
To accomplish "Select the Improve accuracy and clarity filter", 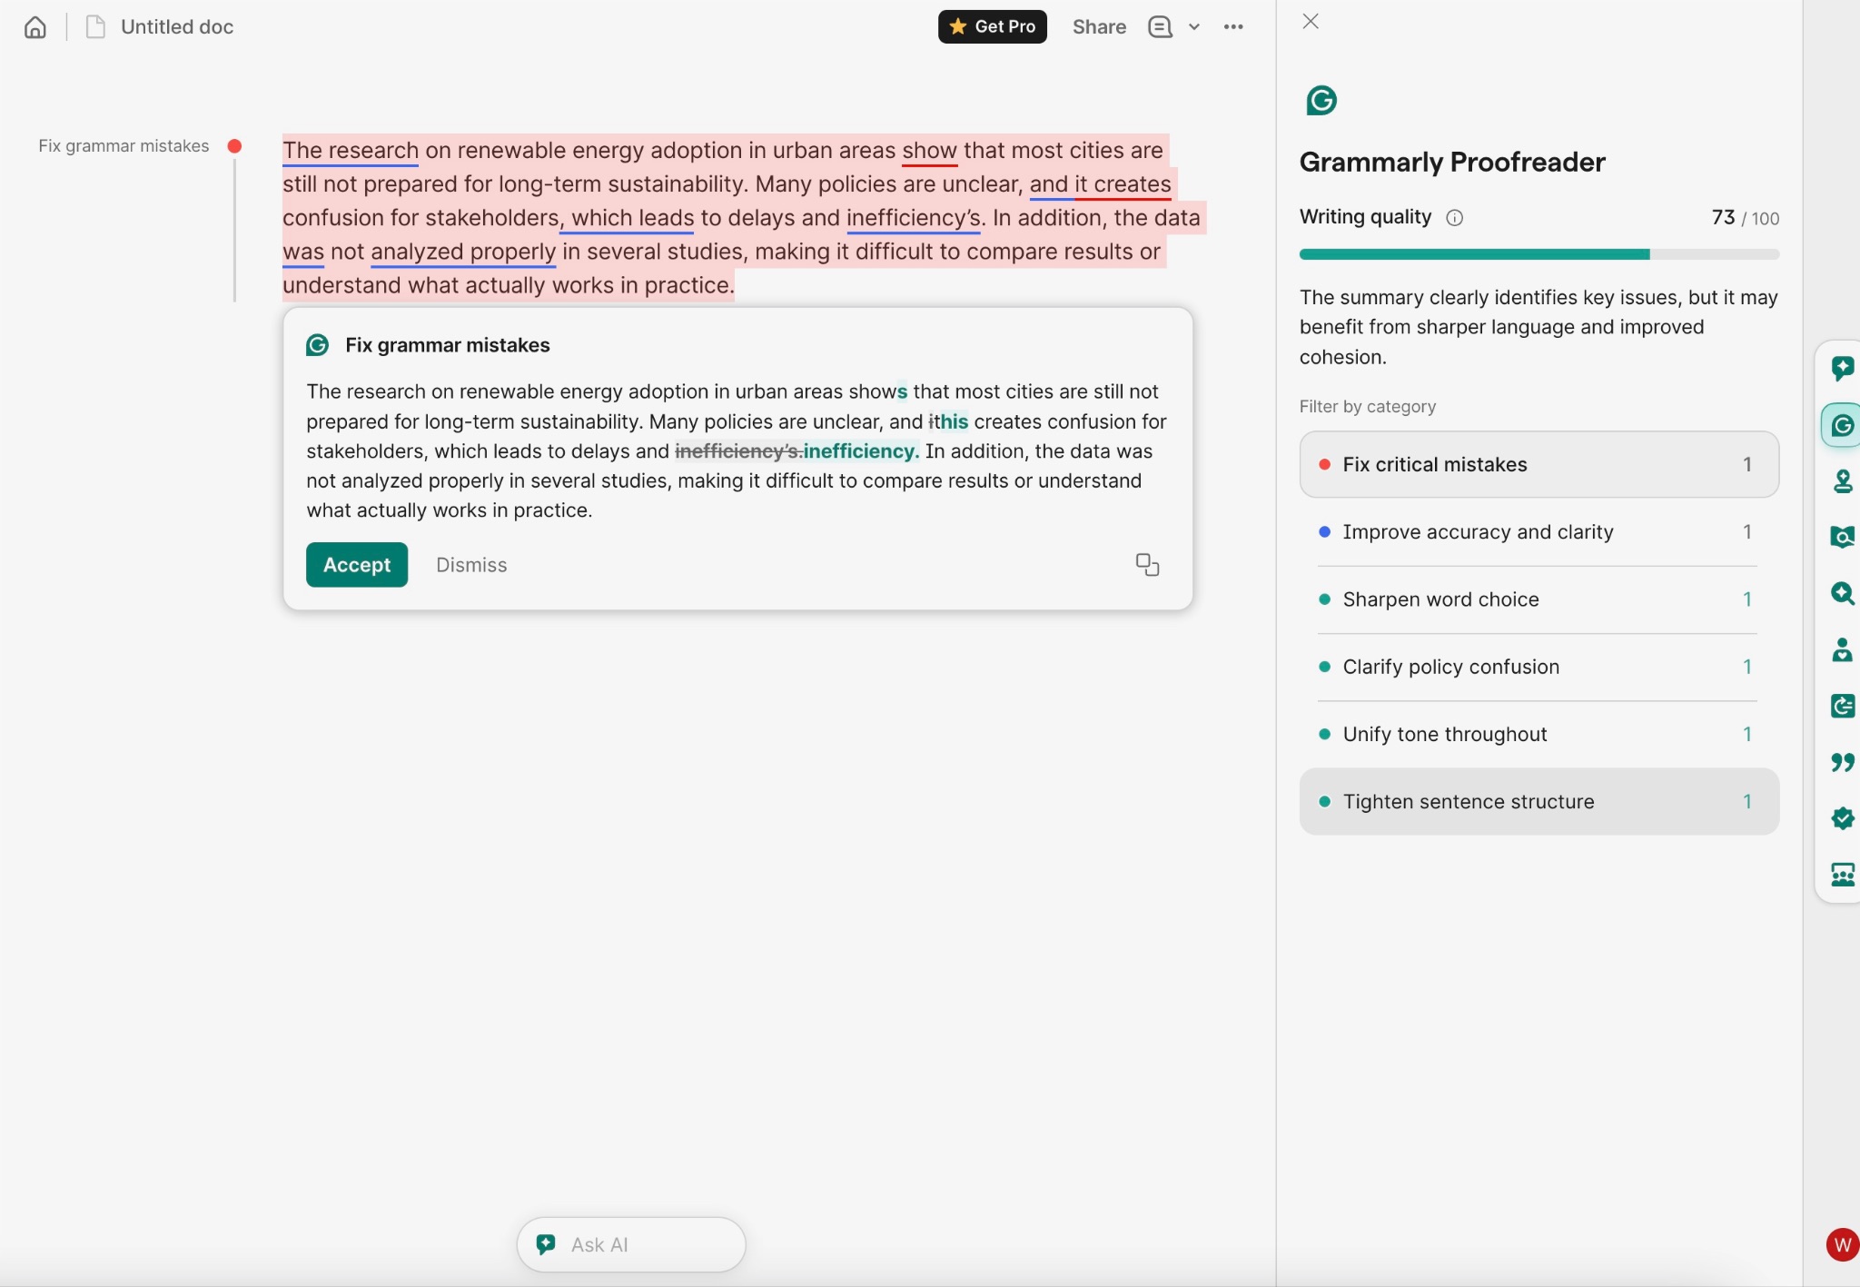I will (1538, 532).
